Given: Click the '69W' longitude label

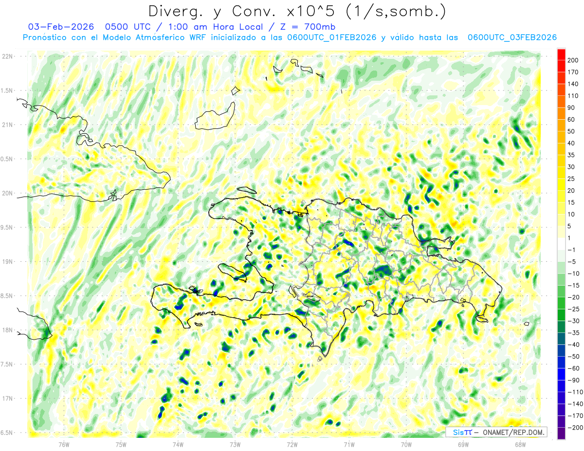Looking at the screenshot, I should pyautogui.click(x=463, y=445).
